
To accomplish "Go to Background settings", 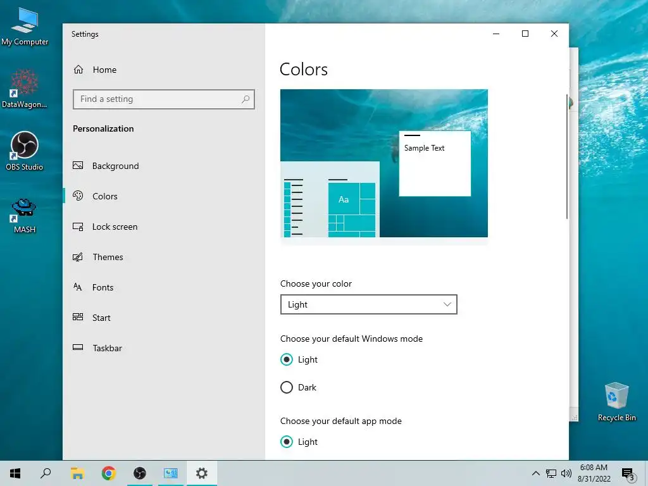I will (x=164, y=166).
